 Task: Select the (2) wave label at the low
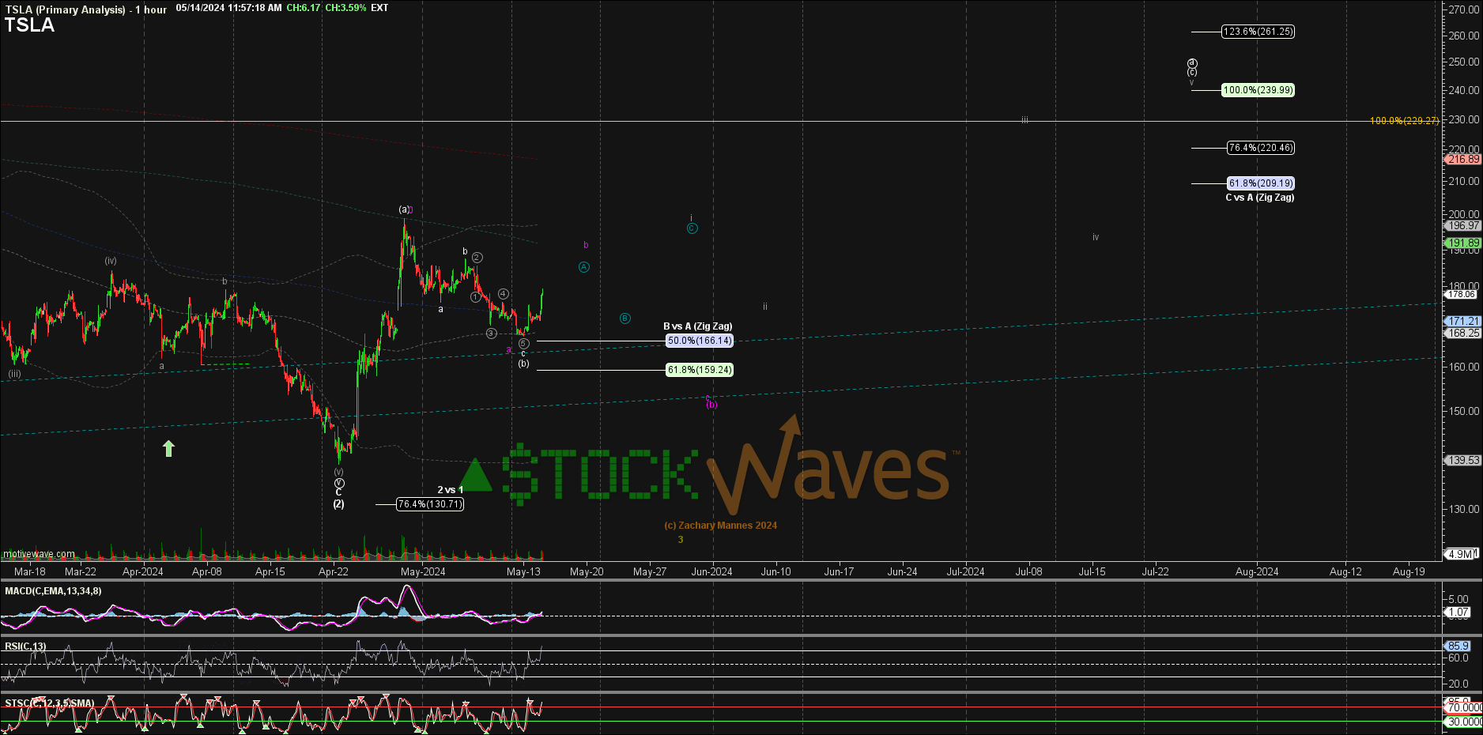338,504
